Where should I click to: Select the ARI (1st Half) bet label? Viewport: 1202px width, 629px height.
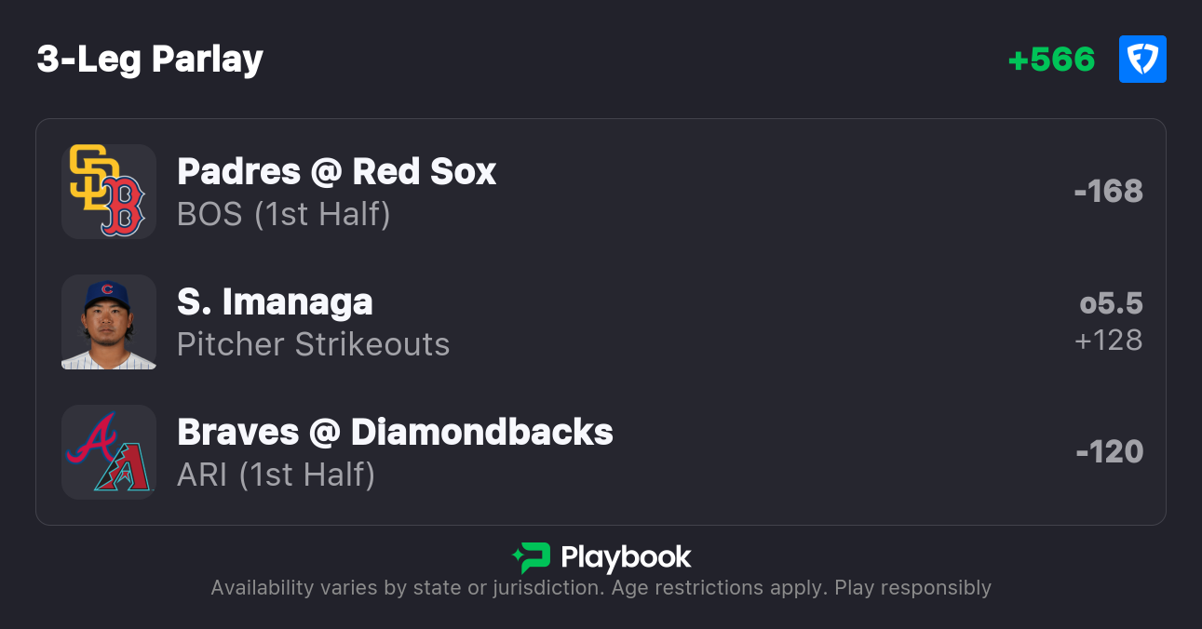276,475
